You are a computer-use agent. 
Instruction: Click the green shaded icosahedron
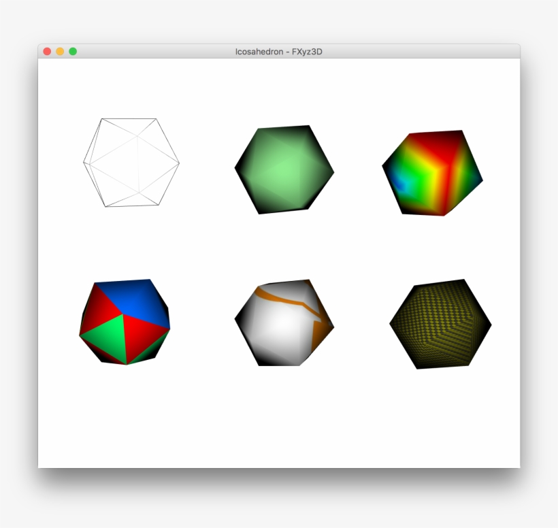(284, 170)
